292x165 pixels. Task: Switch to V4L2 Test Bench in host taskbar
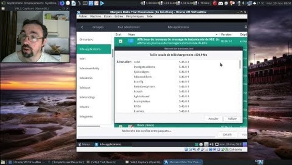(x=101, y=162)
